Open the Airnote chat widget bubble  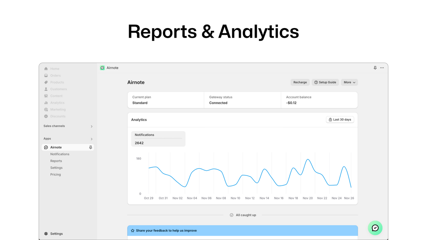point(375,228)
